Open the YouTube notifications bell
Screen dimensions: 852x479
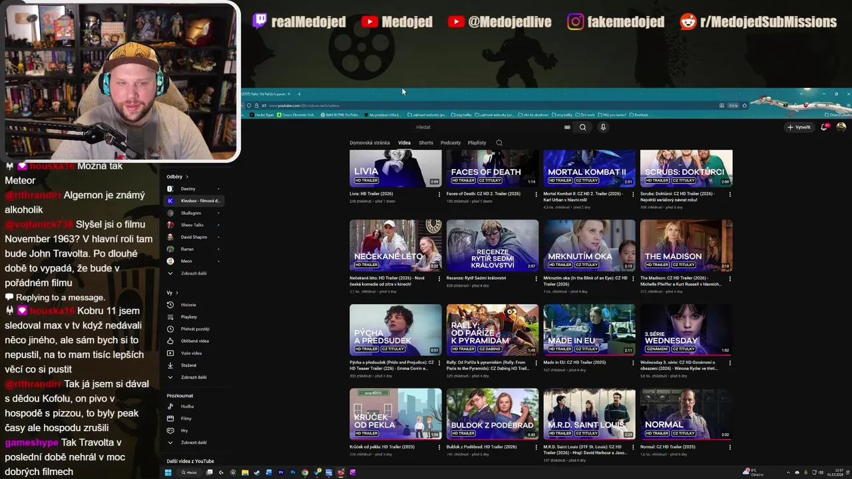pyautogui.click(x=825, y=127)
